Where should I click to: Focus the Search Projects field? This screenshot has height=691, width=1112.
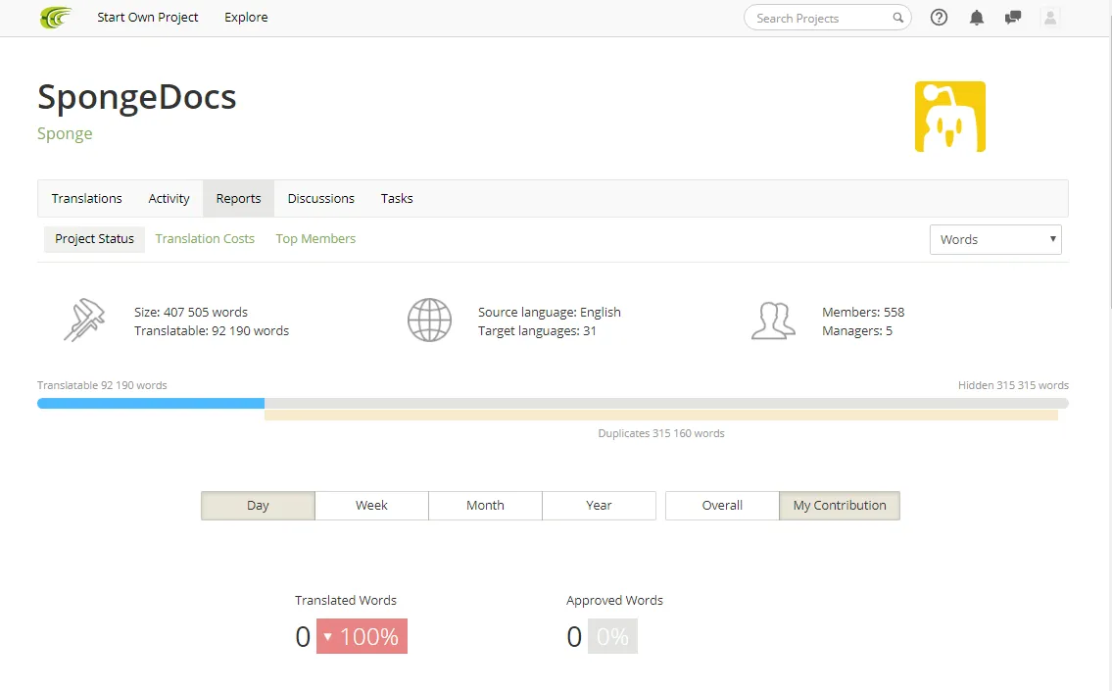(x=827, y=18)
